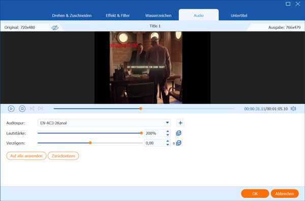Viewport: 305px width, 201px height.
Task: Jump to next frame
Action: [40, 109]
